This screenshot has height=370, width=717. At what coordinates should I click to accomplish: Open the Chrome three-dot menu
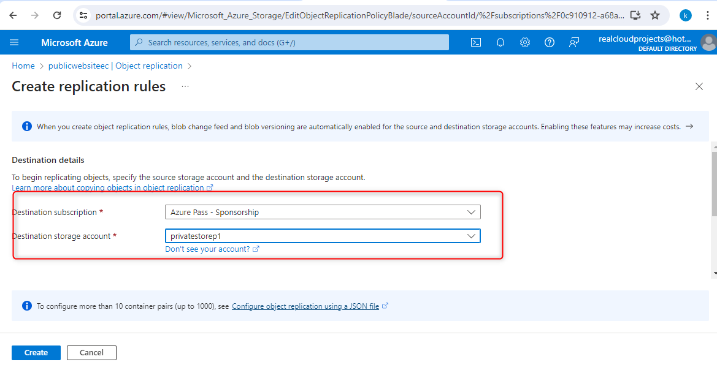click(707, 15)
